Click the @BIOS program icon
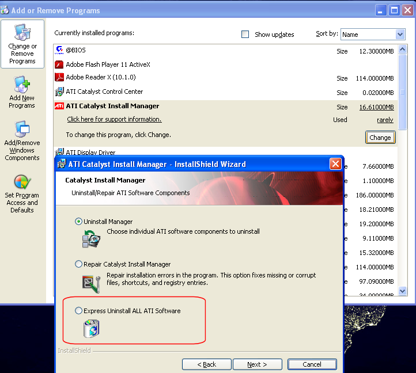This screenshot has width=416, height=373. click(x=59, y=50)
